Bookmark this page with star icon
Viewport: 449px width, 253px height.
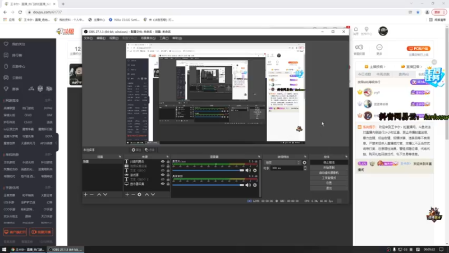[418, 12]
